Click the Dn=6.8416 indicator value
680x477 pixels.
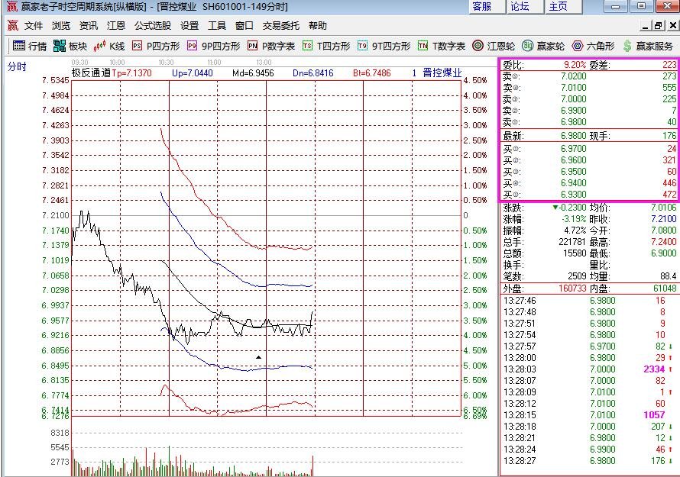coord(313,73)
